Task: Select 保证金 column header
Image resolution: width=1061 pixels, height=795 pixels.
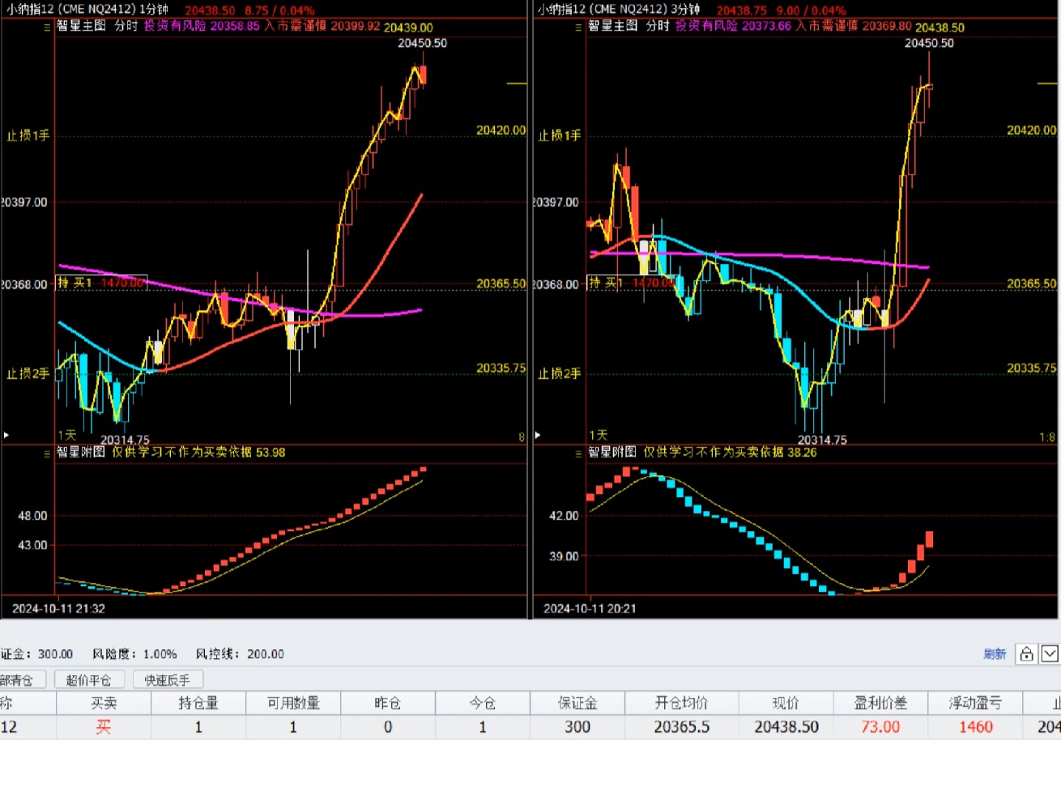Action: [577, 704]
